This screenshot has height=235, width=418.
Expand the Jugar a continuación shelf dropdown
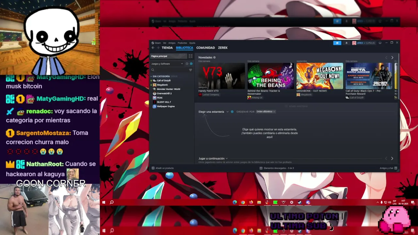(213, 159)
